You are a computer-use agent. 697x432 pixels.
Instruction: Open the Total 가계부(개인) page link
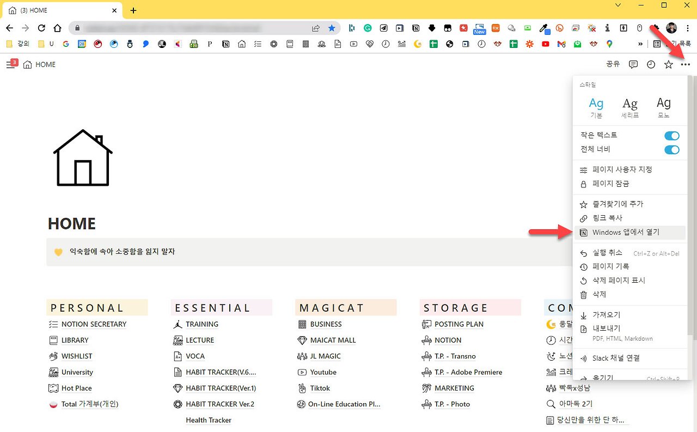click(x=89, y=404)
